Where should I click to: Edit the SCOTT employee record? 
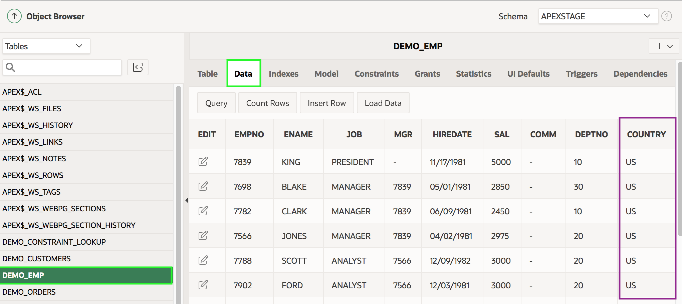[203, 260]
